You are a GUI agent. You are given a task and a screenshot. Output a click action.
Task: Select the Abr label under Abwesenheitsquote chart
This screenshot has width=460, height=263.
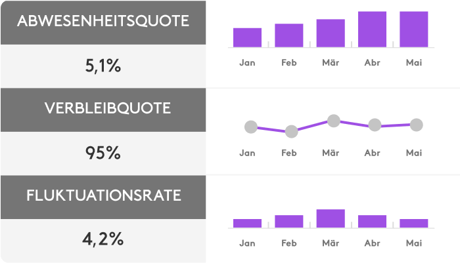click(x=372, y=62)
